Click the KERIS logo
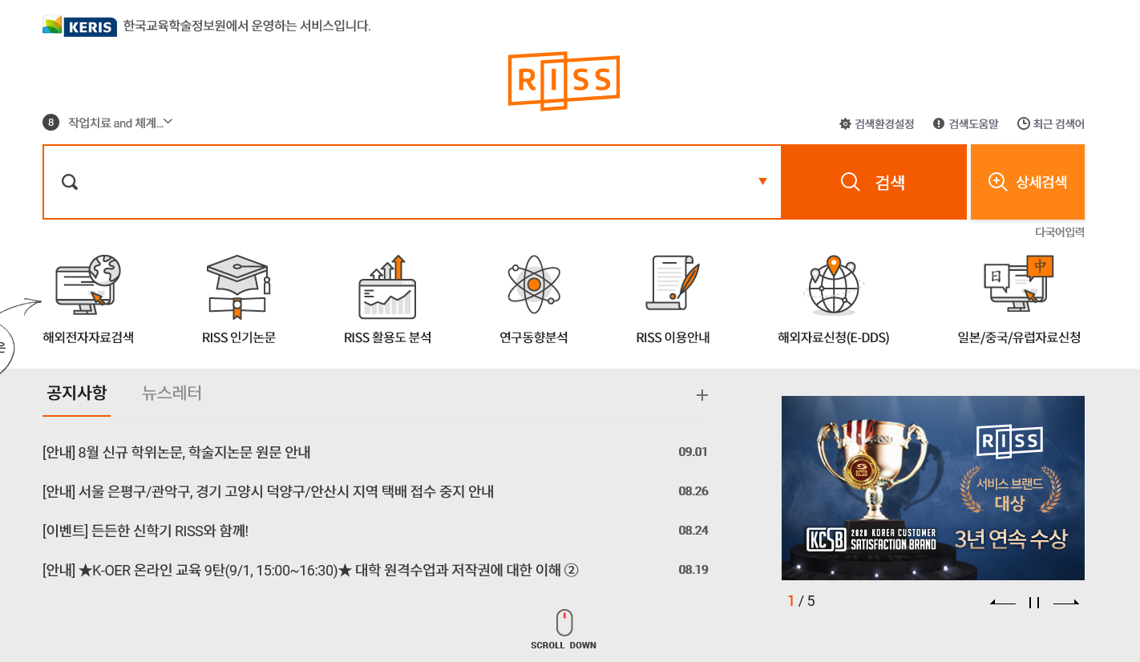Image resolution: width=1140 pixels, height=662 pixels. tap(79, 26)
